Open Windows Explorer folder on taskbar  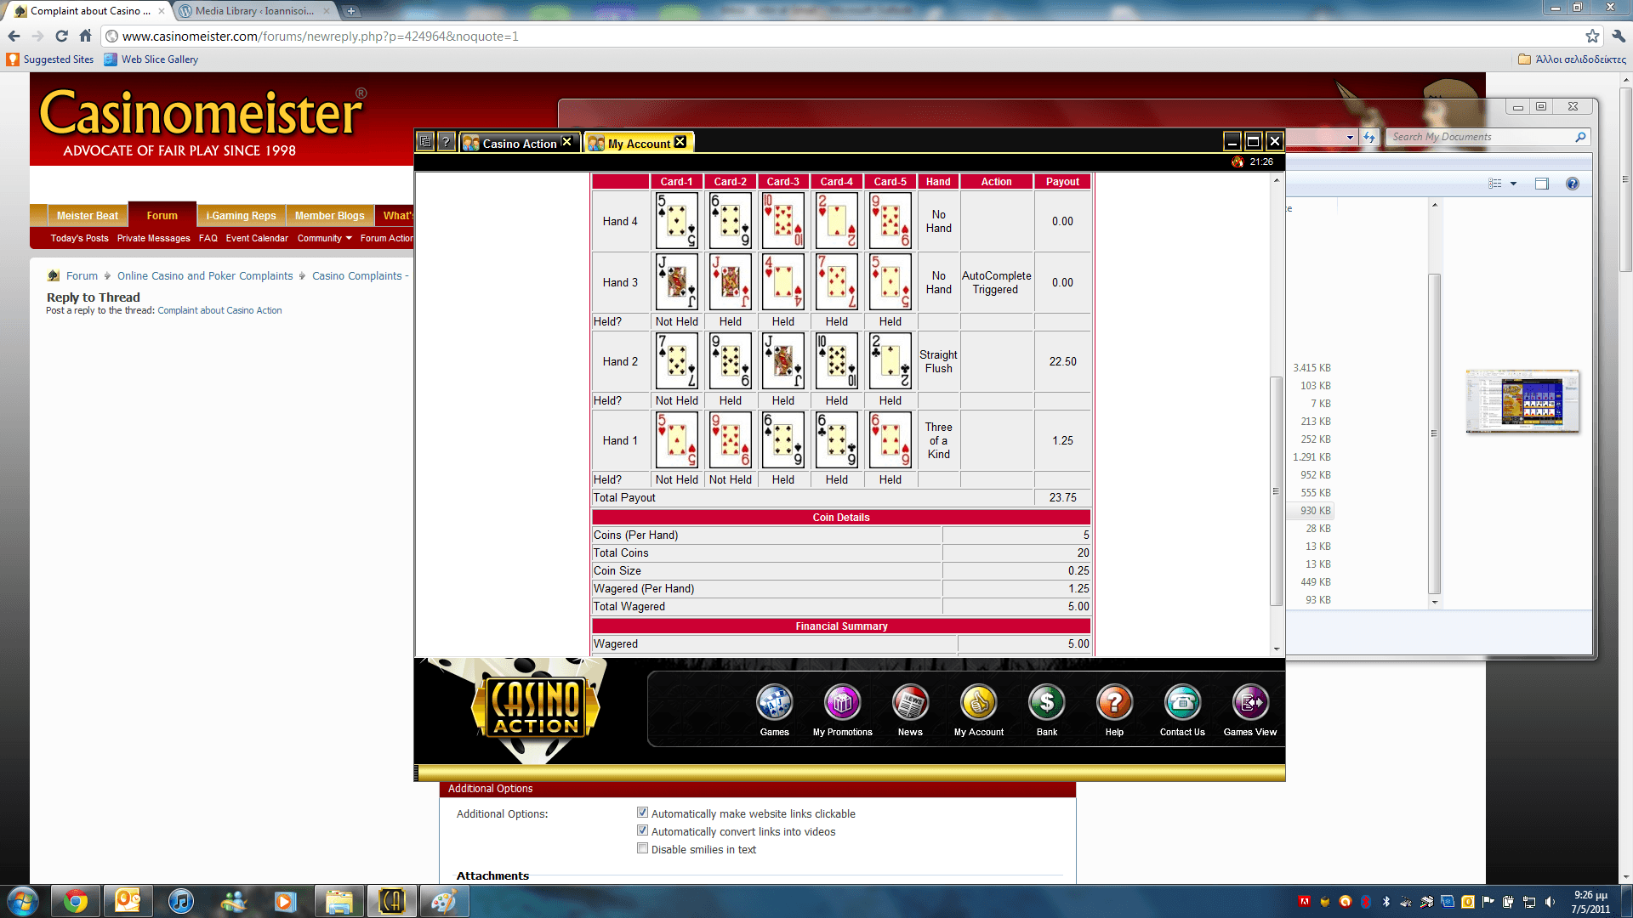(x=339, y=901)
